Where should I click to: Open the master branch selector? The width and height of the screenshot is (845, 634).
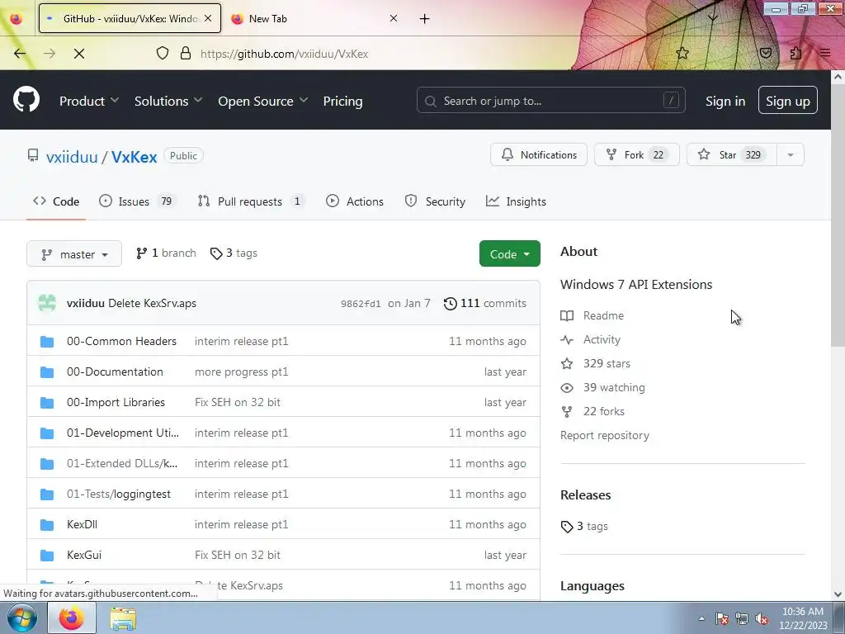[x=73, y=254]
